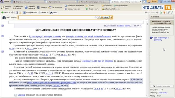
Task: Go forward with the right arrow
Action: pyautogui.click(x=12, y=13)
